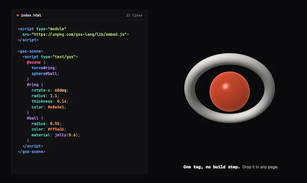
Task: Click the red sphere in the 3D preview
Action: click(229, 92)
